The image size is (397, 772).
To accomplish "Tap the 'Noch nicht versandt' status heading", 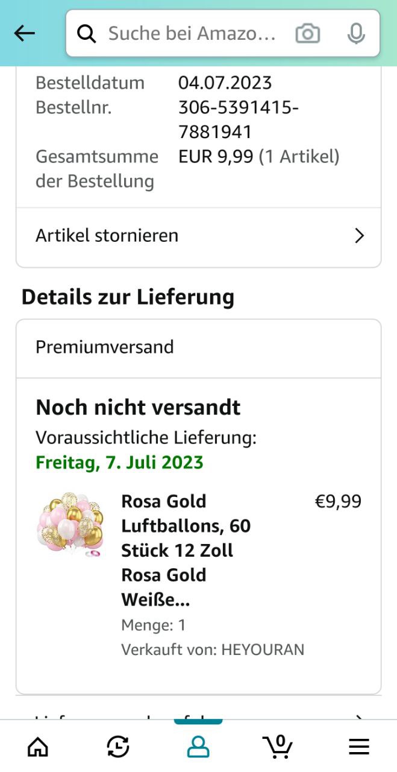I will 138,408.
